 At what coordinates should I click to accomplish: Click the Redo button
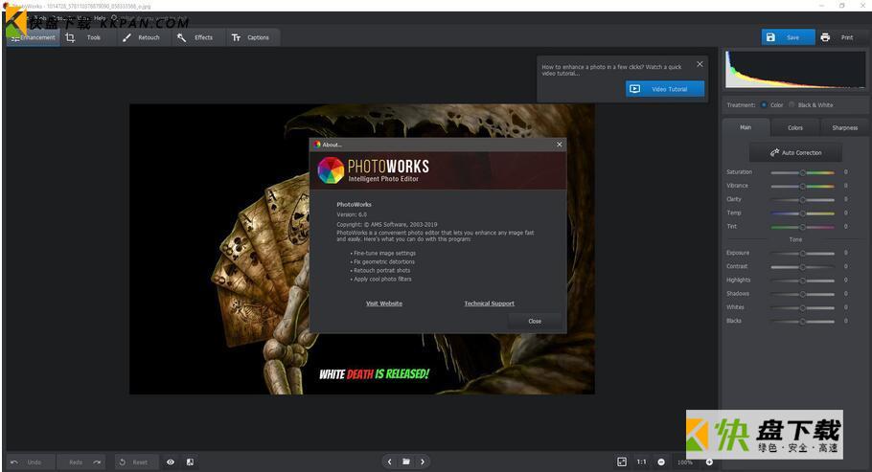pyautogui.click(x=80, y=462)
